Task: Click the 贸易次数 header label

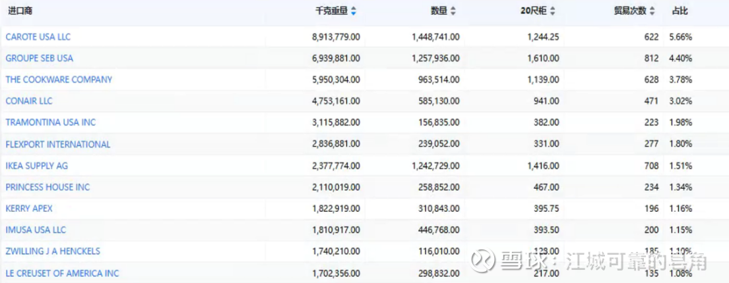Action: [x=630, y=11]
